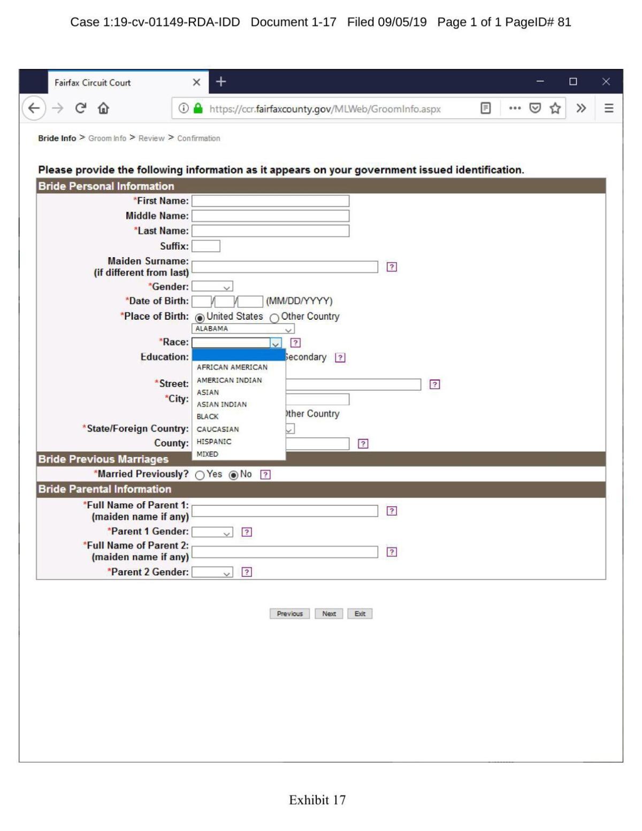
Task: Open the Gender dropdown
Action: (212, 287)
